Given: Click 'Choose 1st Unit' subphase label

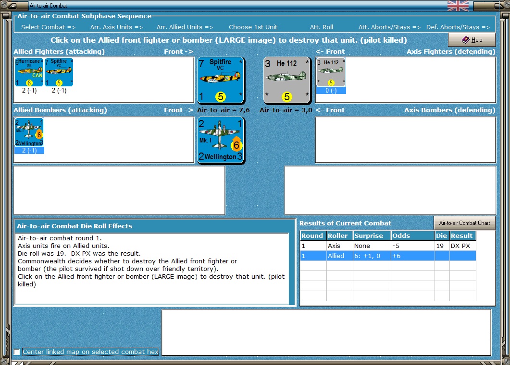Looking at the screenshot, I should pos(253,27).
